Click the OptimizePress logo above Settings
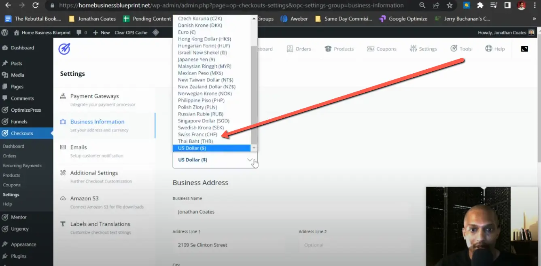The height and width of the screenshot is (266, 541). tap(65, 49)
